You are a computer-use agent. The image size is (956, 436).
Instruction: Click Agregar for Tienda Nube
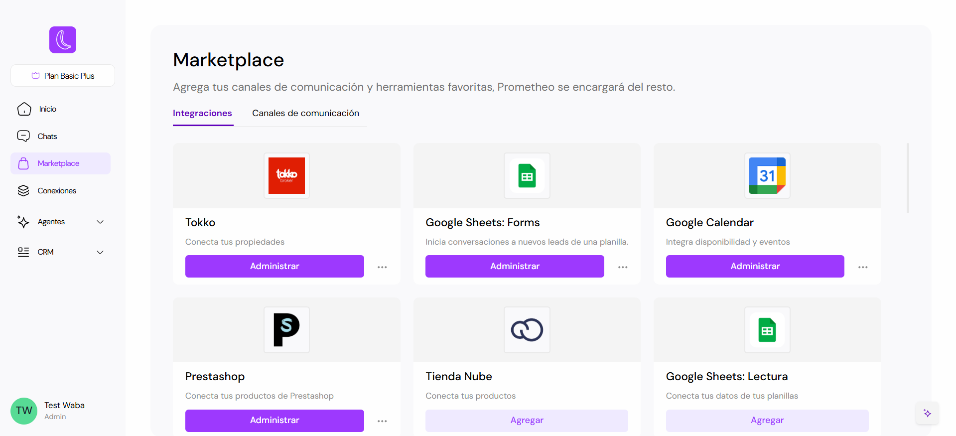click(x=527, y=420)
